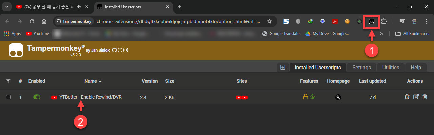The width and height of the screenshot is (434, 135).
Task: Click the Features column header
Action: click(309, 81)
